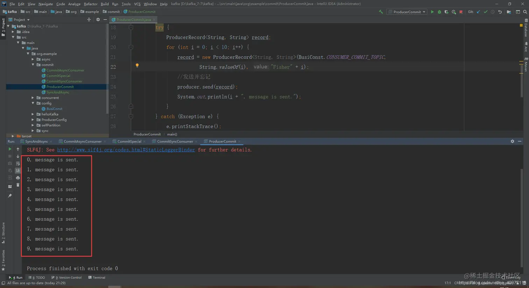
Task: Start debugging with the green bug icon
Action: click(439, 12)
